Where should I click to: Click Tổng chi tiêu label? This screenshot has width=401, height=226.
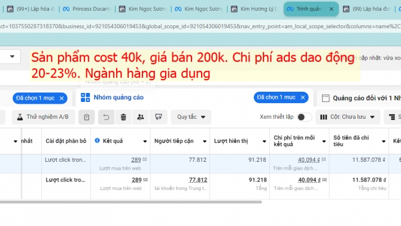tap(372, 188)
